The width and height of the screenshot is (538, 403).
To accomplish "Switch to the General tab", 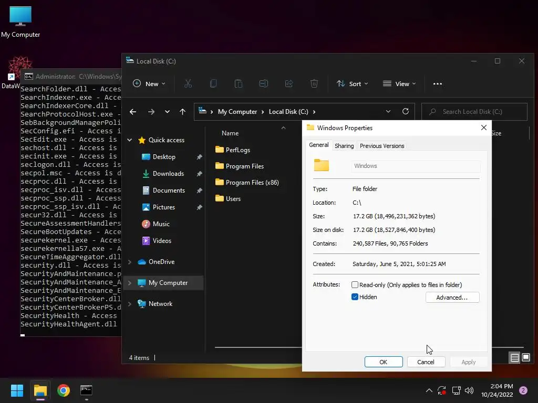I will coord(319,145).
